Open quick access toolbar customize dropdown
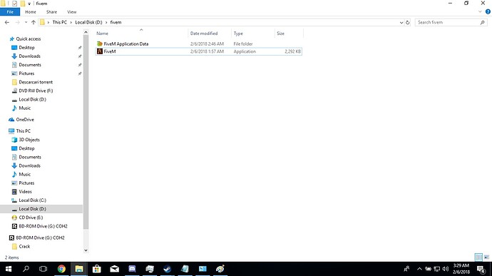 (x=29, y=4)
